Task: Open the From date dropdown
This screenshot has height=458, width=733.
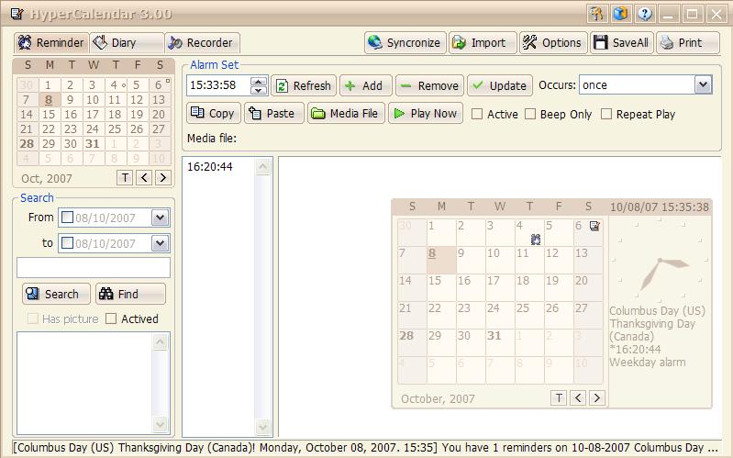Action: click(x=160, y=218)
